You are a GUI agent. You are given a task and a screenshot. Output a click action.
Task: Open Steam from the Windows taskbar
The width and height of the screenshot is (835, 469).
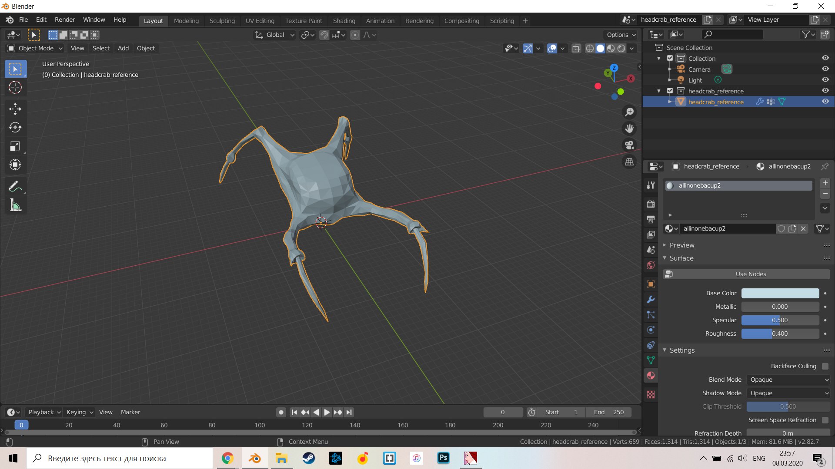pos(309,458)
